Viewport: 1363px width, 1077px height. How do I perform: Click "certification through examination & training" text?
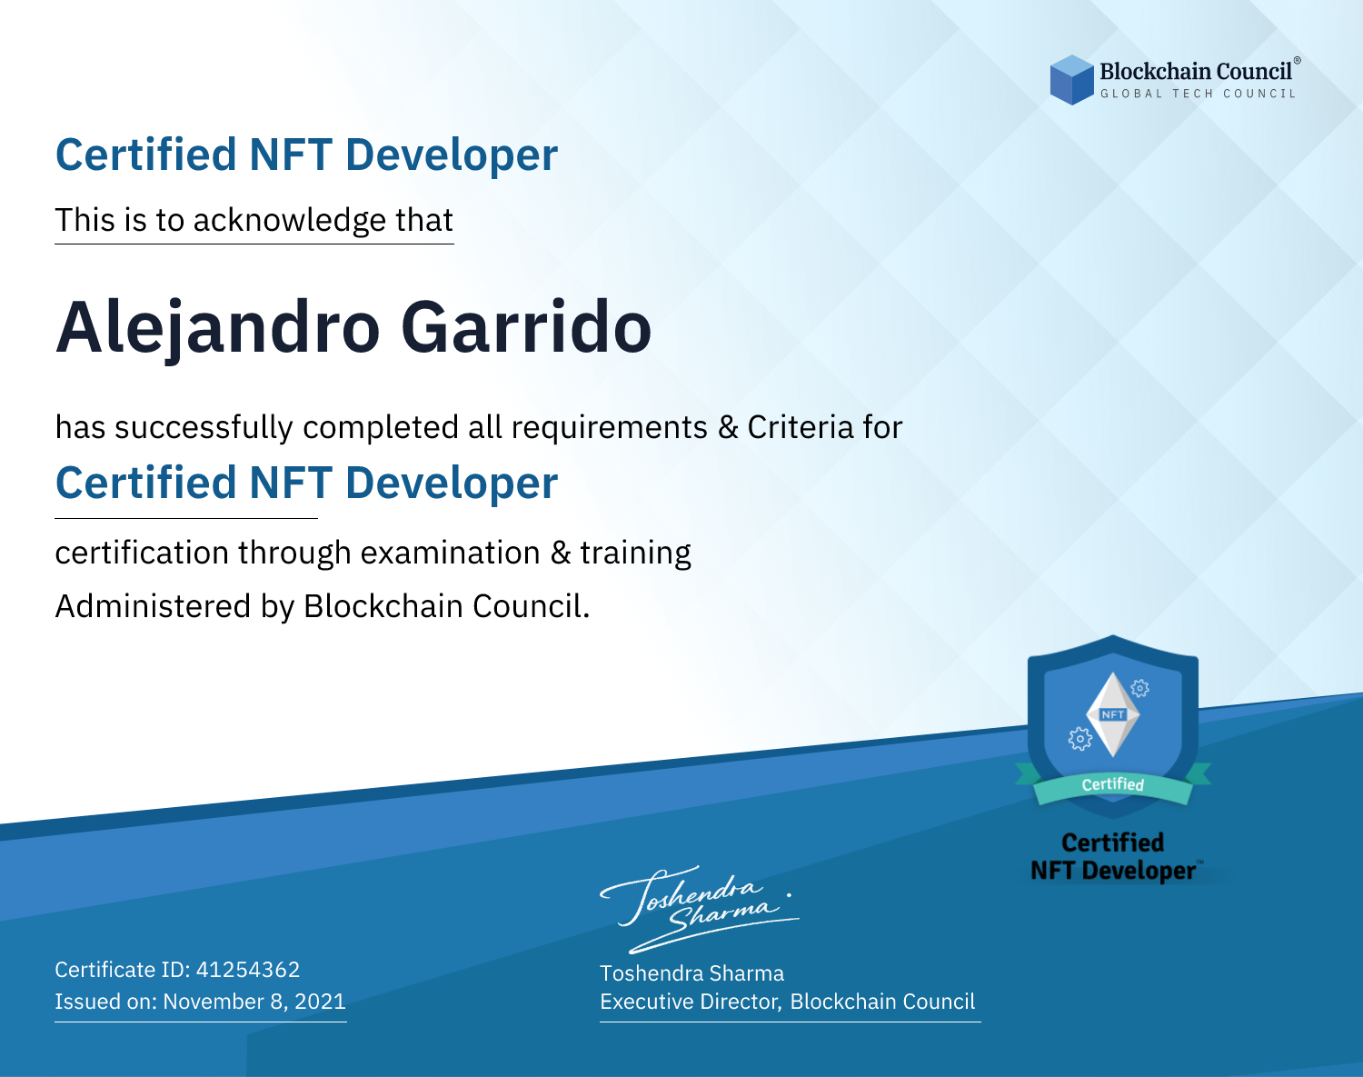tap(373, 553)
